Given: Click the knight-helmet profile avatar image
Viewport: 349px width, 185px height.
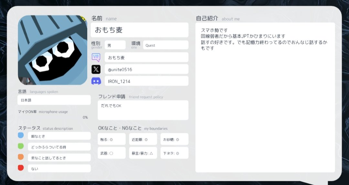Looking at the screenshot, I should click(53, 50).
